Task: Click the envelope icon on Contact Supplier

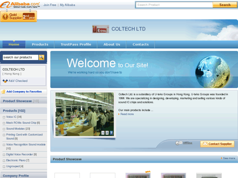Action: tap(205, 144)
